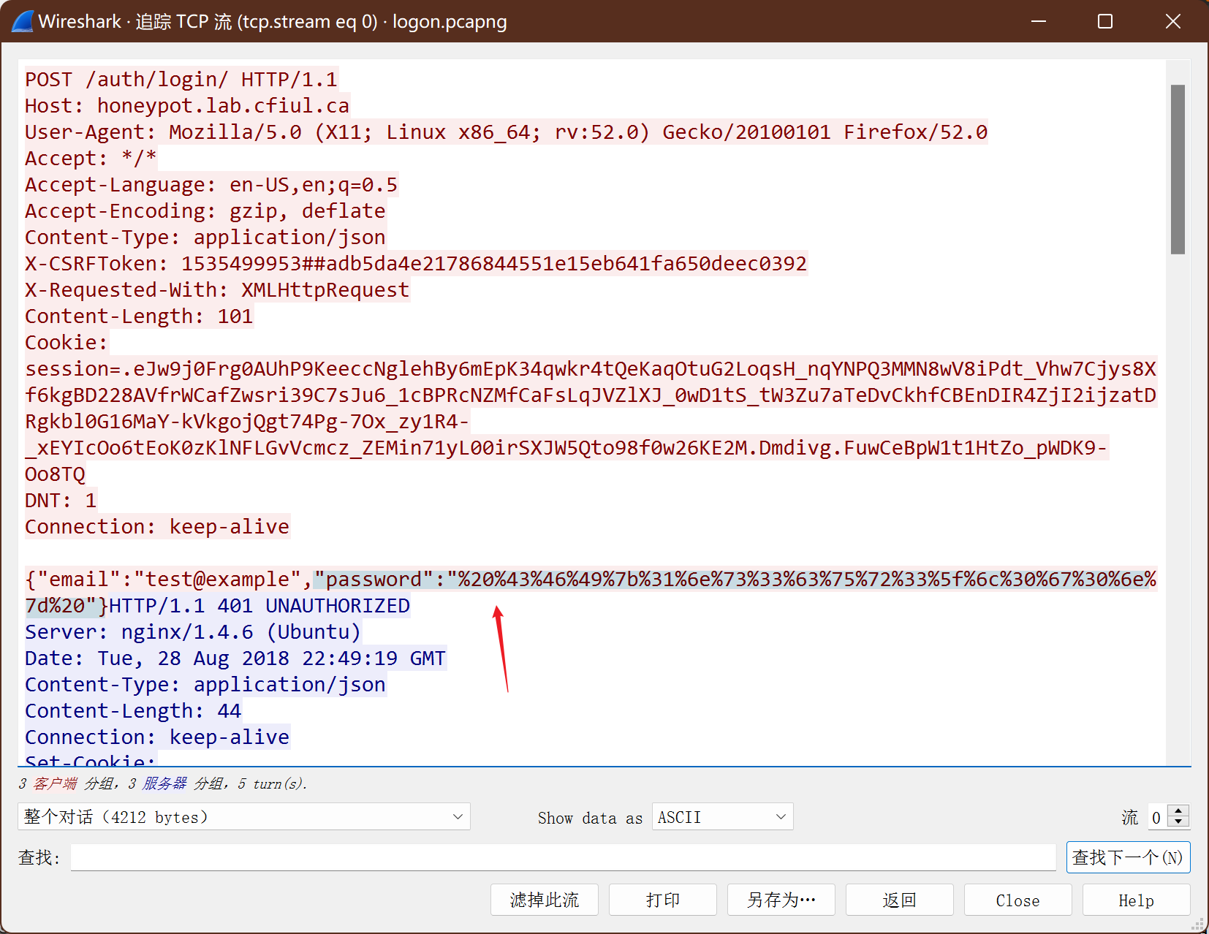Click the 'Content-Length: 101' line
Image resolution: width=1209 pixels, height=934 pixels.
tap(139, 316)
